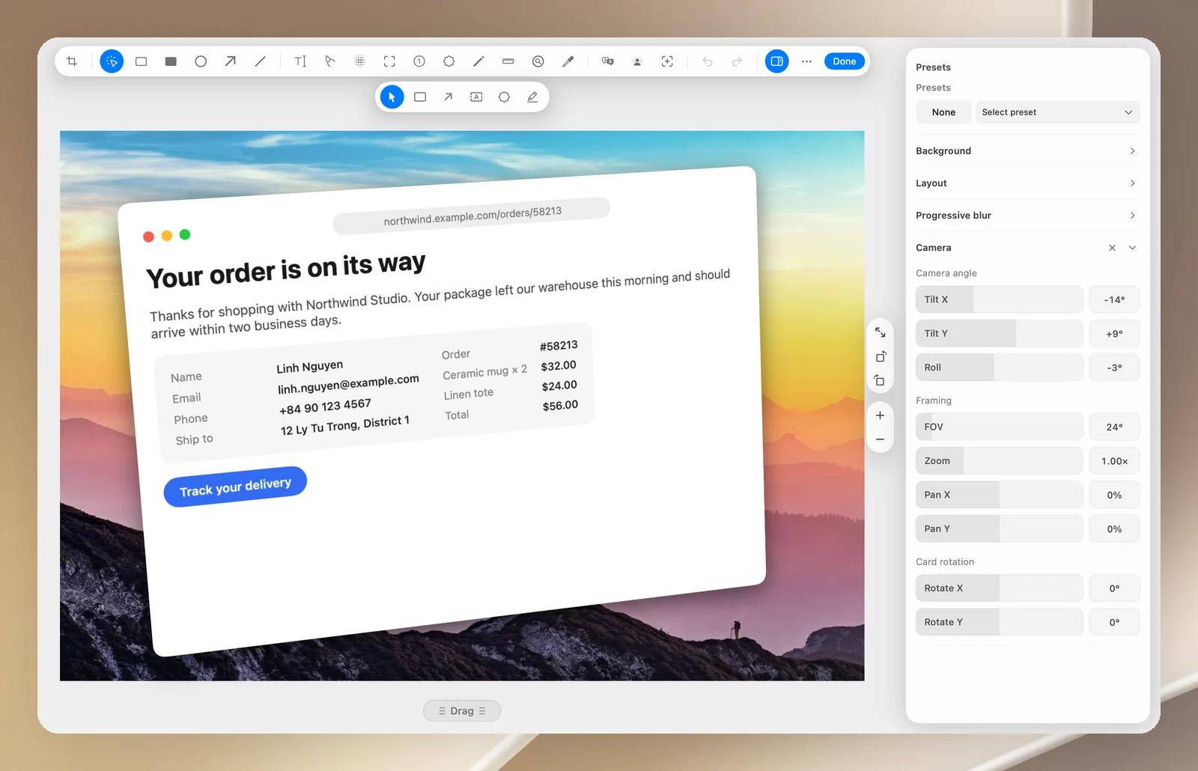Image resolution: width=1198 pixels, height=771 pixels.
Task: Click the redo arrow
Action: pyautogui.click(x=737, y=61)
